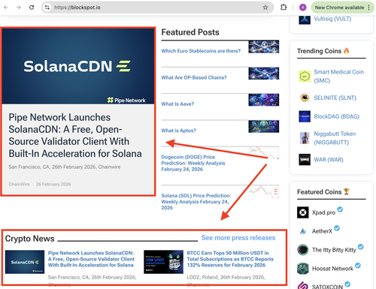Click the WAR coin icon

pos(305,159)
